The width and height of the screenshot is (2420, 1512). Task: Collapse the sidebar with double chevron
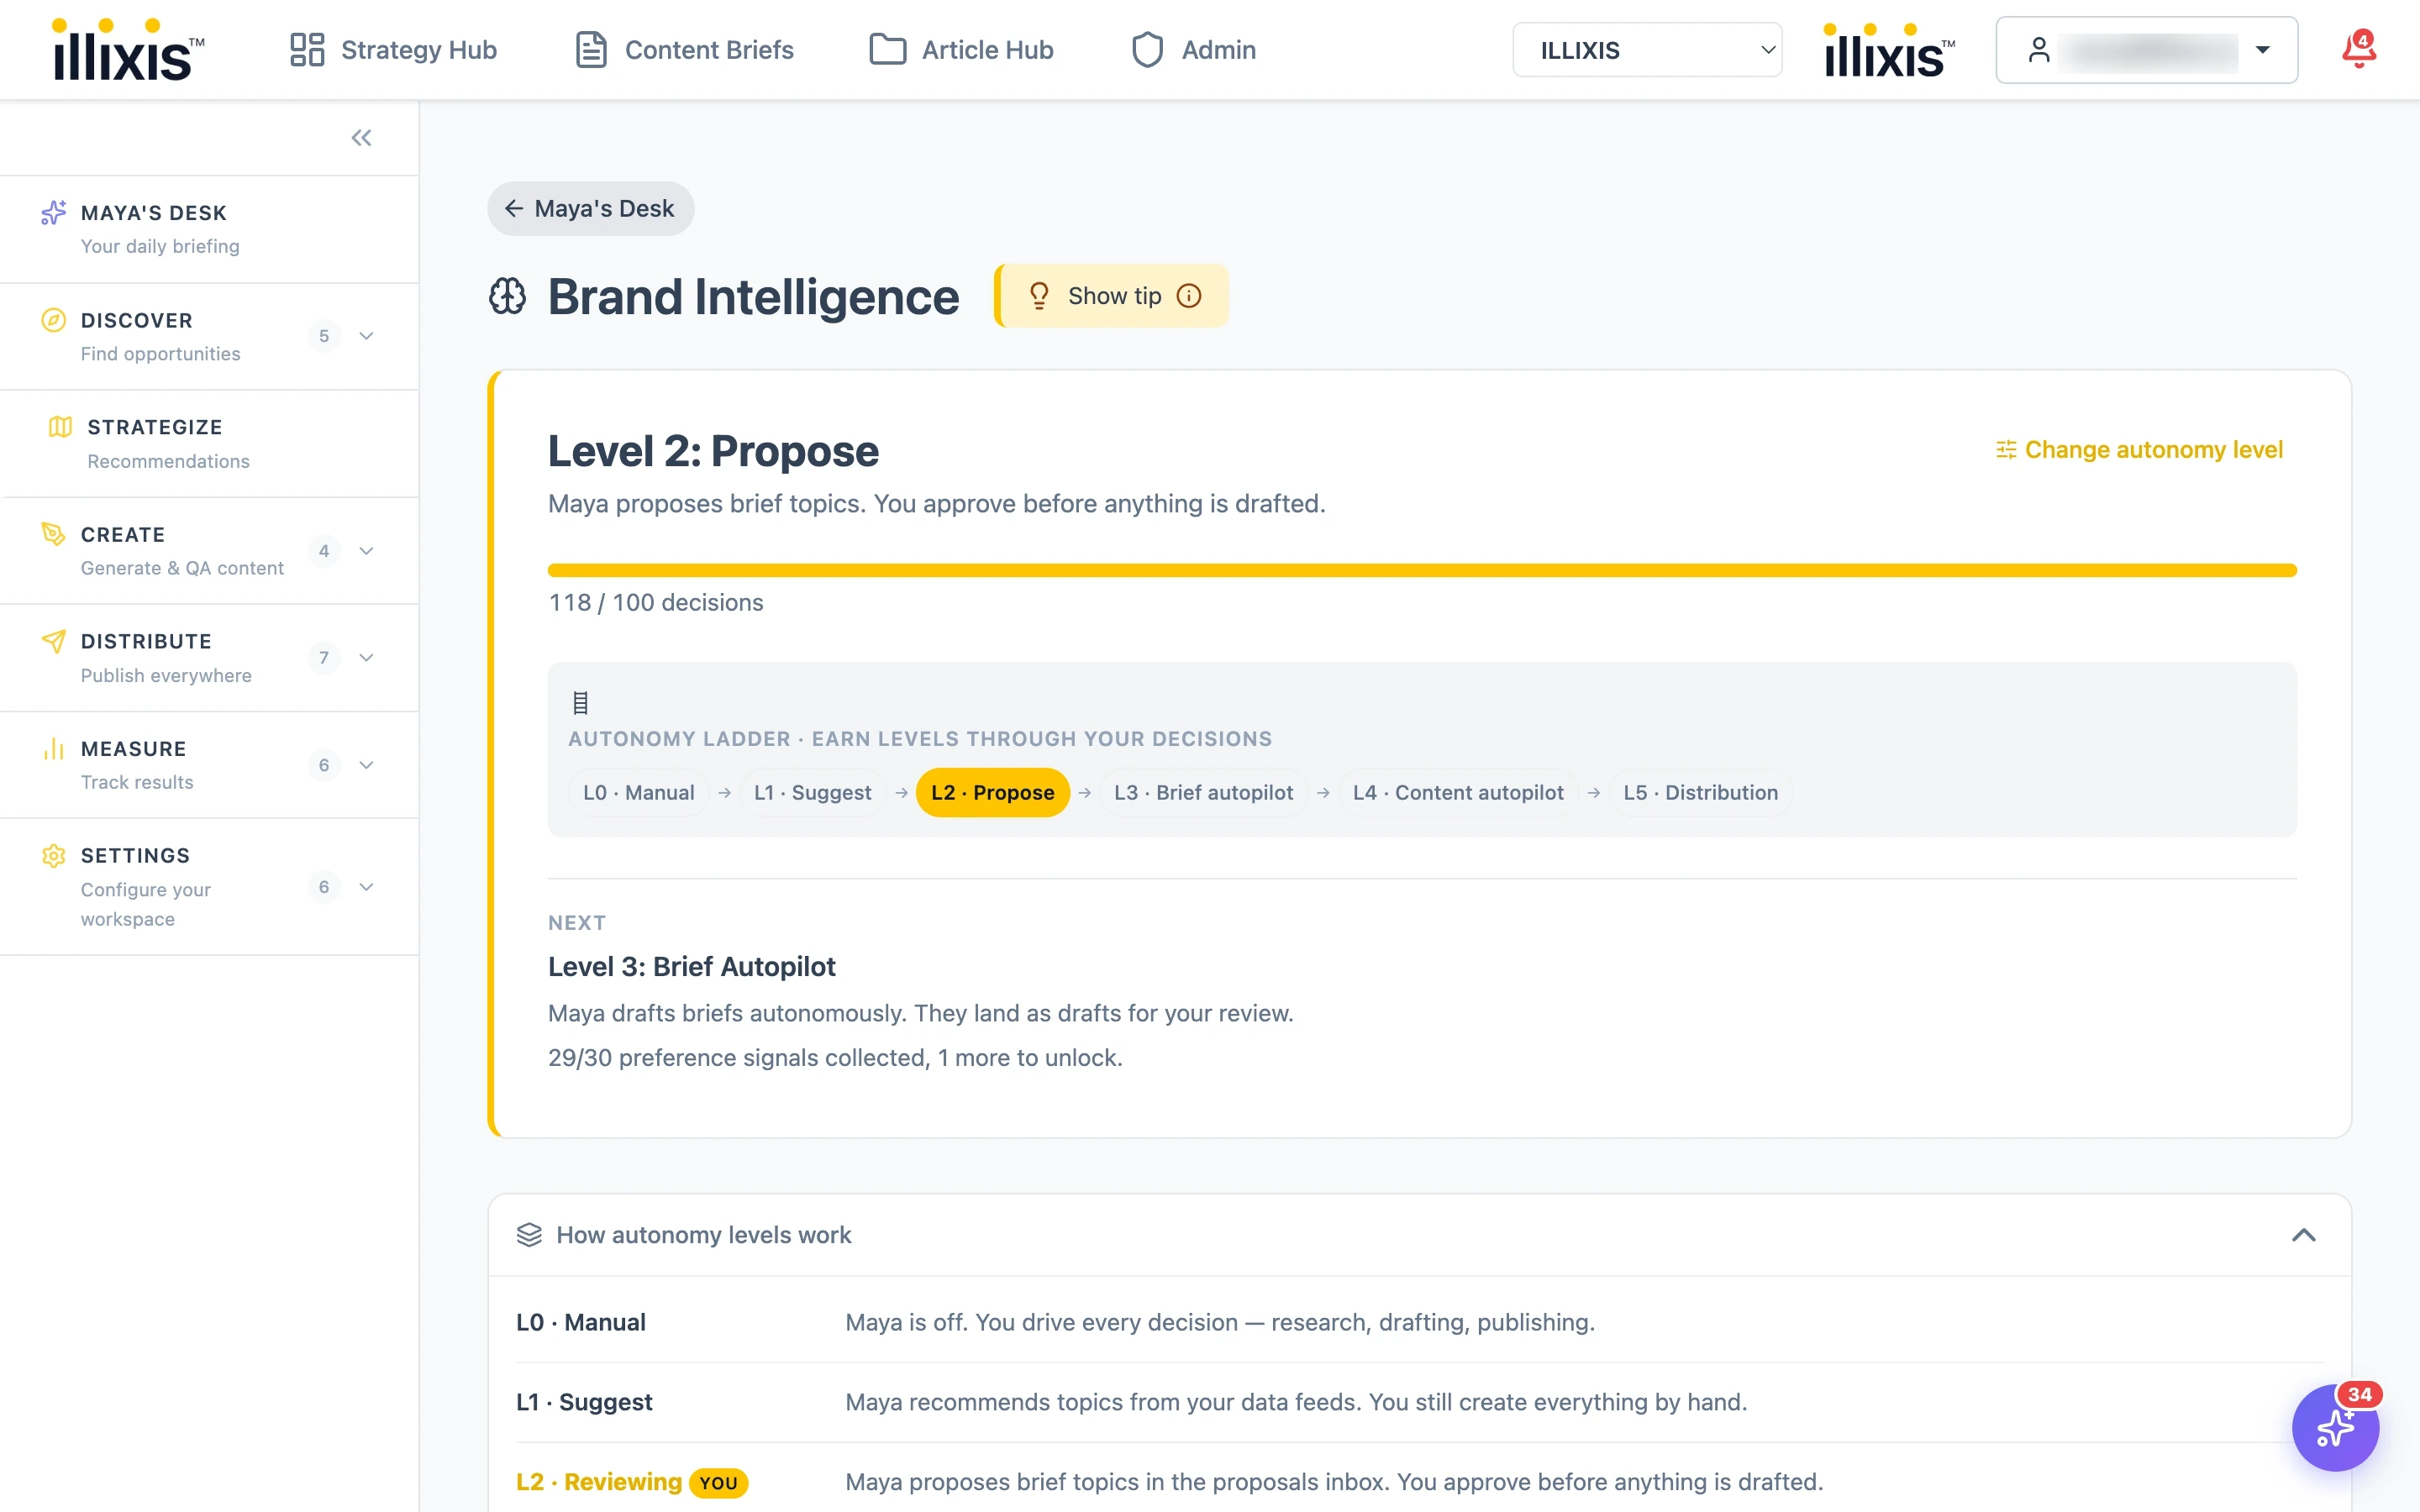coord(361,138)
